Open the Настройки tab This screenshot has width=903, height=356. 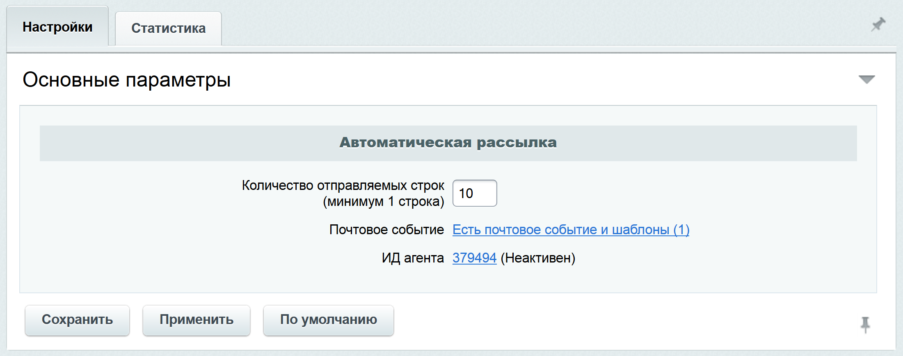(x=57, y=27)
